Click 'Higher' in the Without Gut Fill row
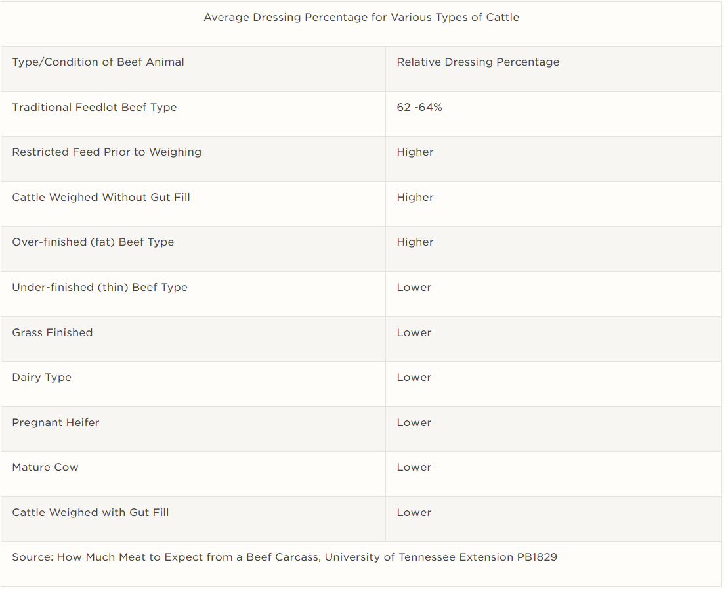Screen dimensions: 724x589 [x=415, y=198]
